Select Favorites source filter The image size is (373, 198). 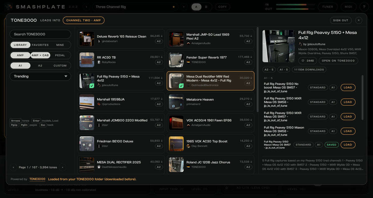(40, 45)
